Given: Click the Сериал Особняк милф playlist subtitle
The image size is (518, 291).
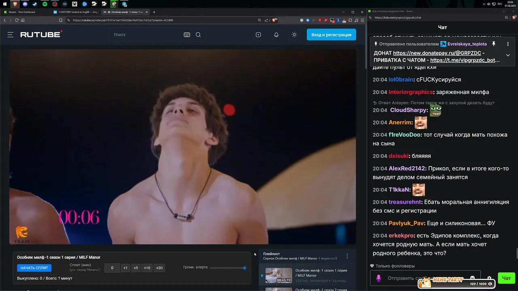Looking at the screenshot, I should coord(290,258).
